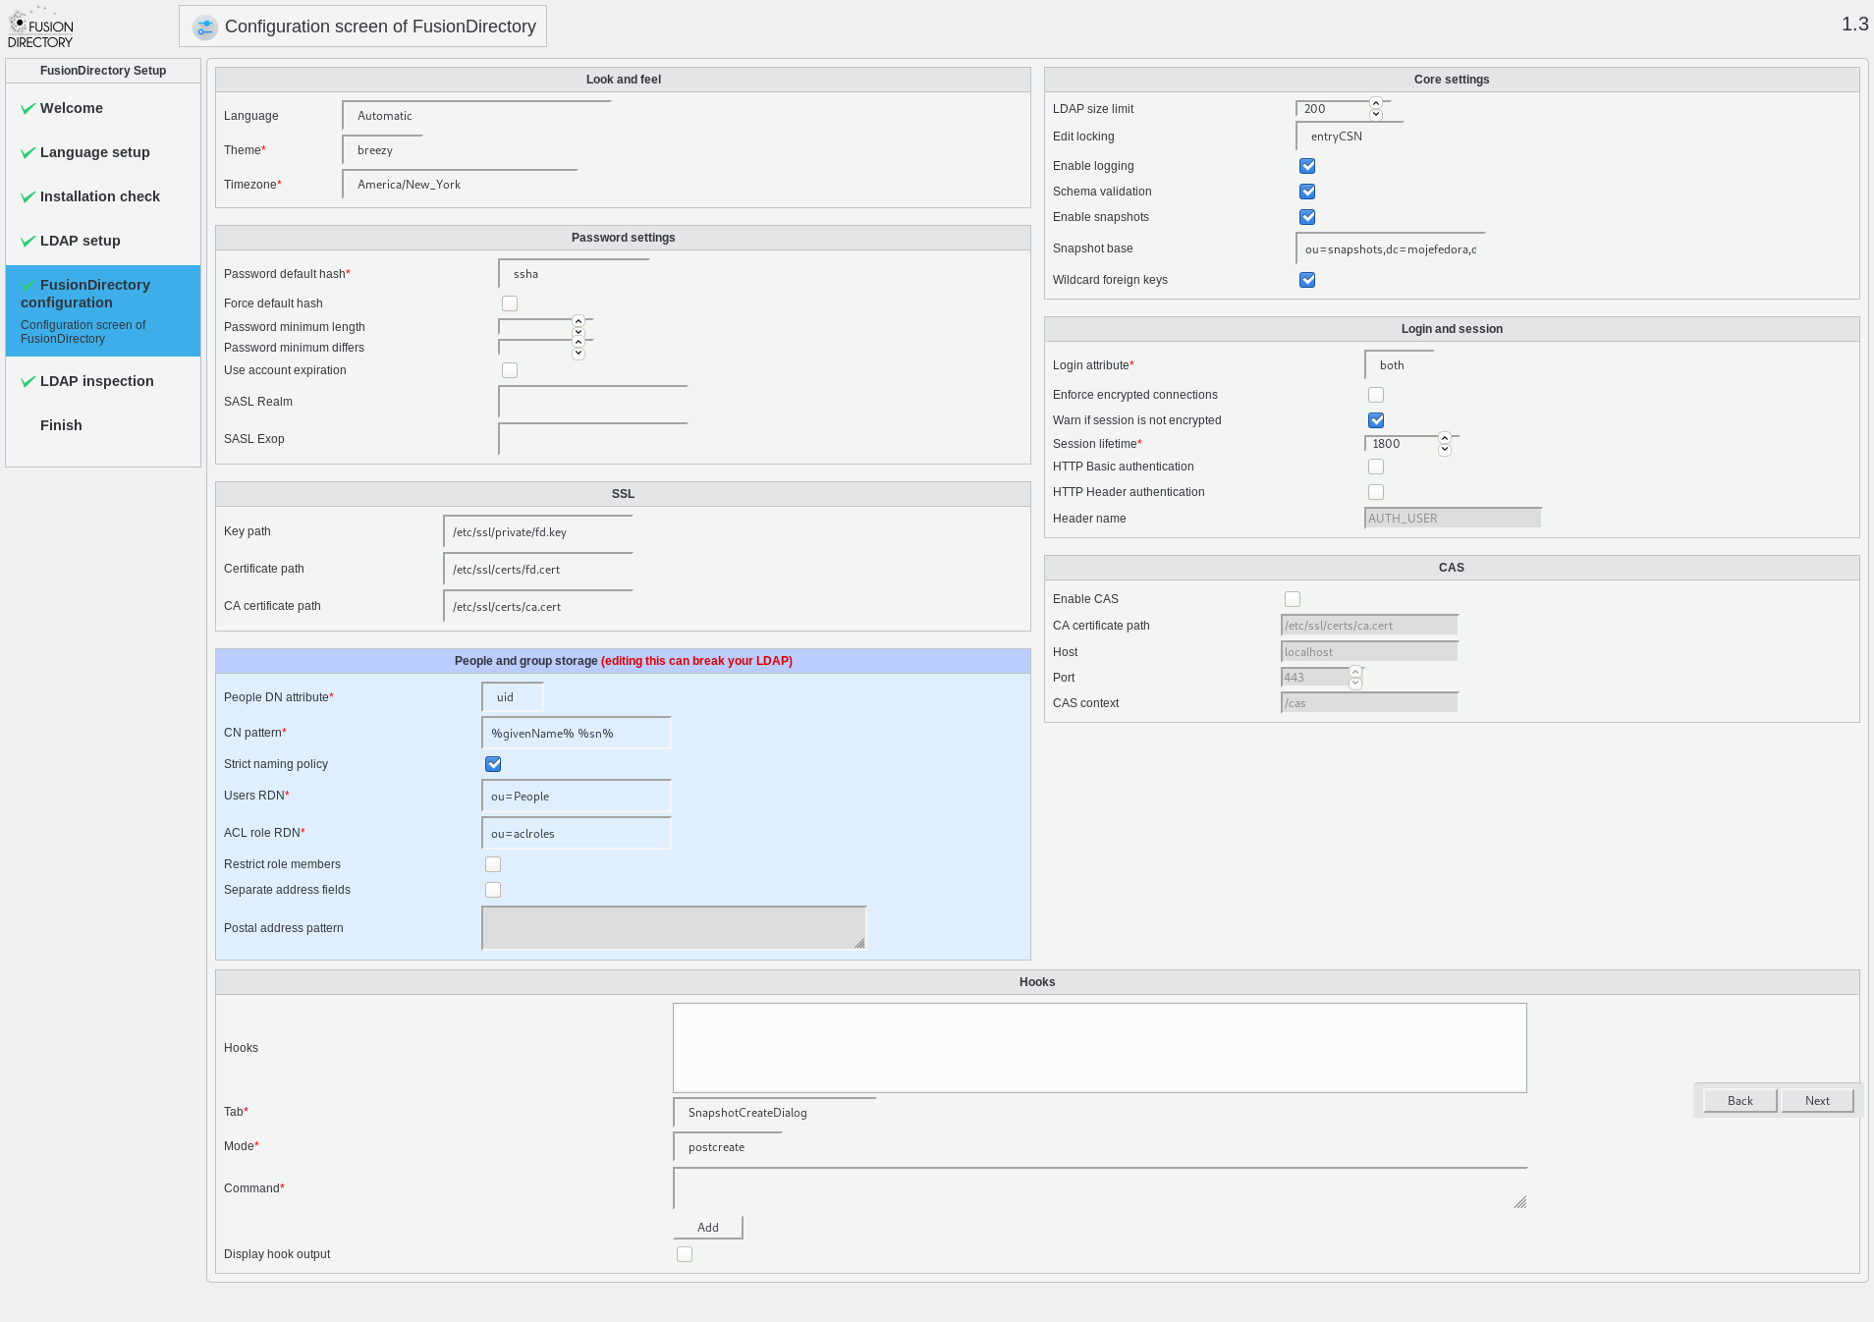Click the Snapshot base field
This screenshot has height=1322, width=1874.
pyautogui.click(x=1391, y=249)
